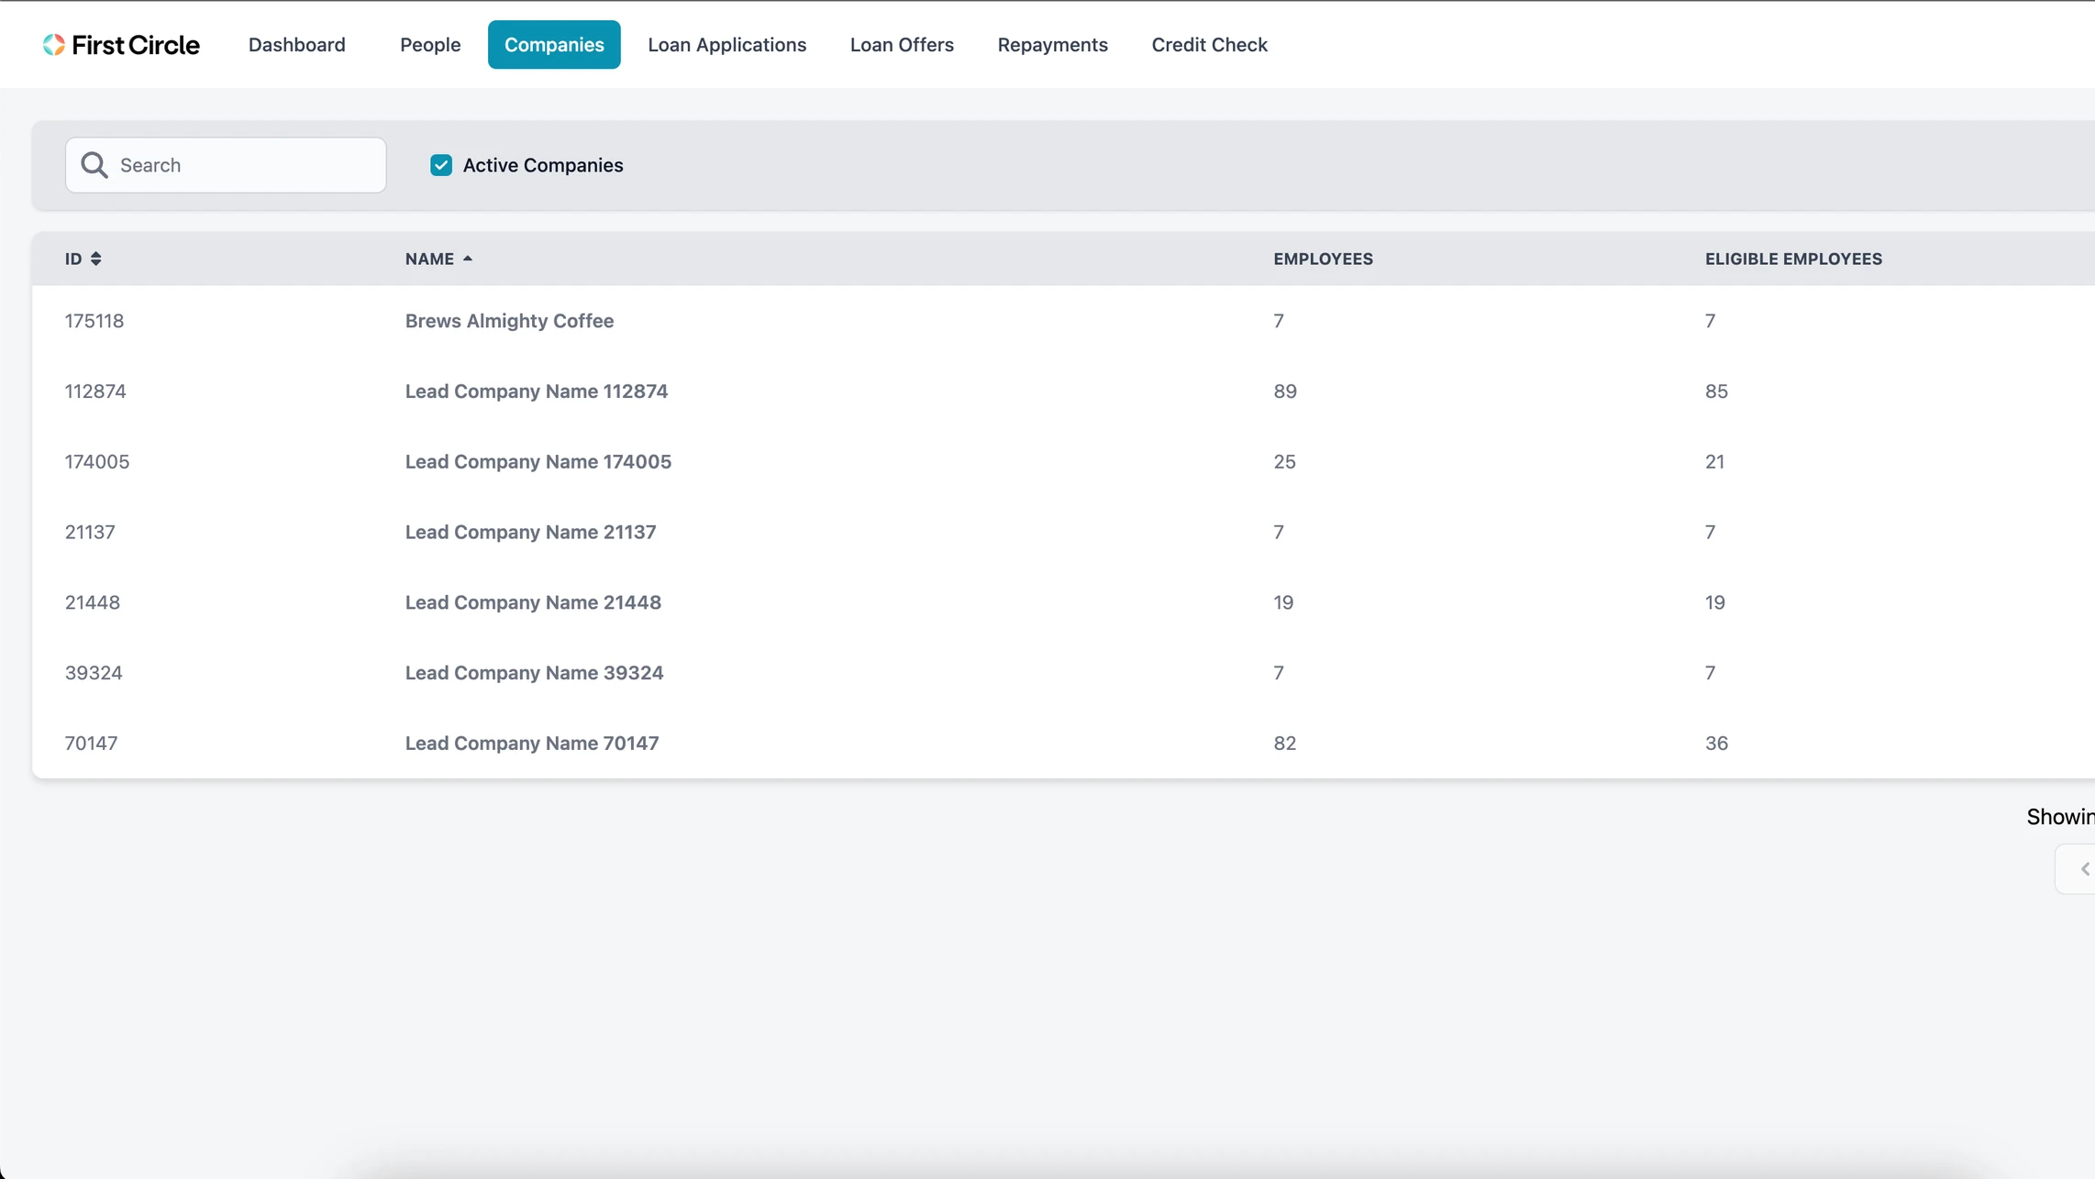Toggle ID column sort arrows
This screenshot has width=2095, height=1179.
pyautogui.click(x=95, y=259)
